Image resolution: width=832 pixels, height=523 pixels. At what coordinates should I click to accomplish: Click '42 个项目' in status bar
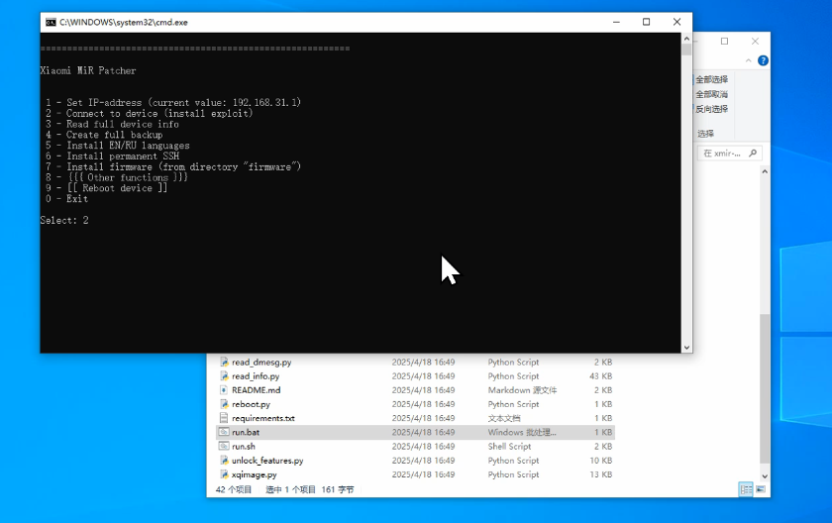click(x=234, y=489)
